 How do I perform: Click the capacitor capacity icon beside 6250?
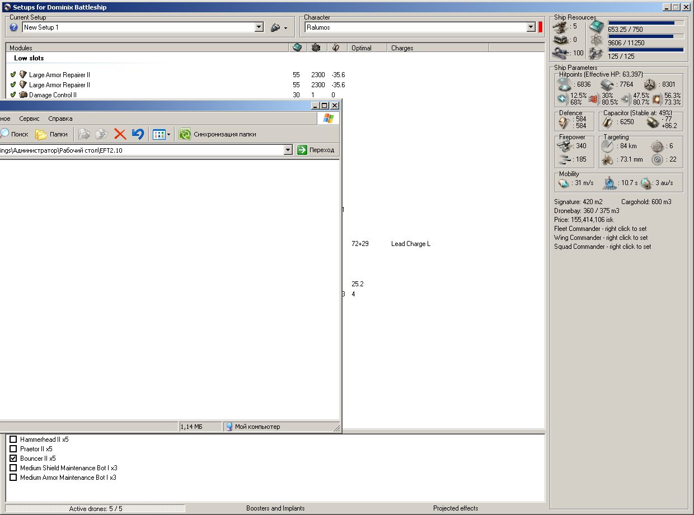(x=608, y=122)
